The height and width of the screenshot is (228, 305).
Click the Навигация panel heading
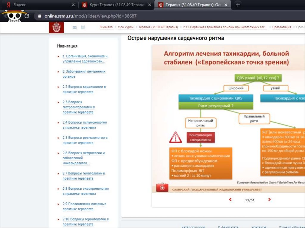[x=67, y=46]
